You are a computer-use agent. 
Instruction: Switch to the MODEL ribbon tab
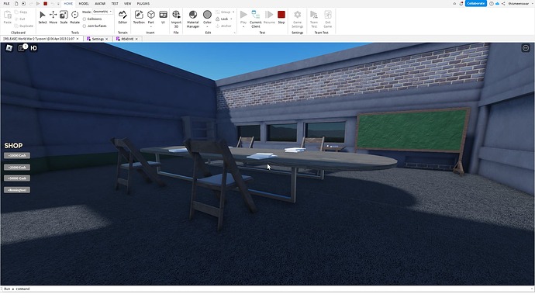point(84,3)
